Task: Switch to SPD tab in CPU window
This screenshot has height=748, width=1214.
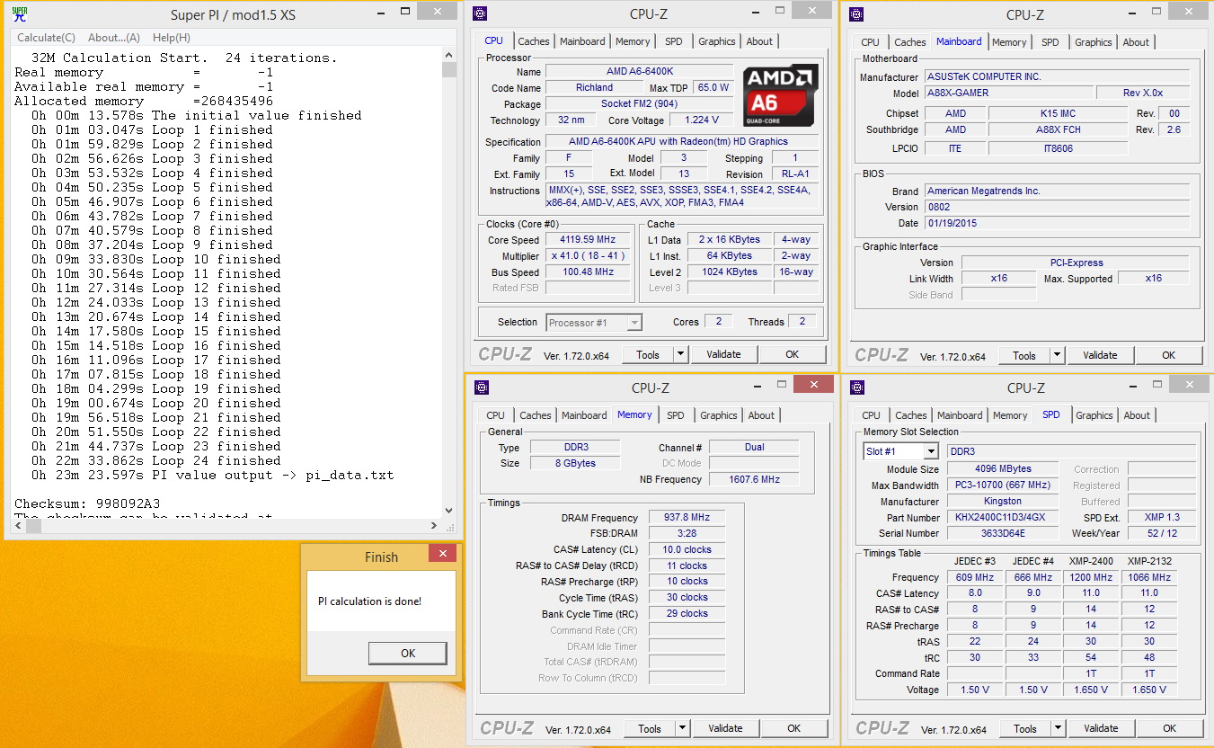Action: (x=674, y=41)
